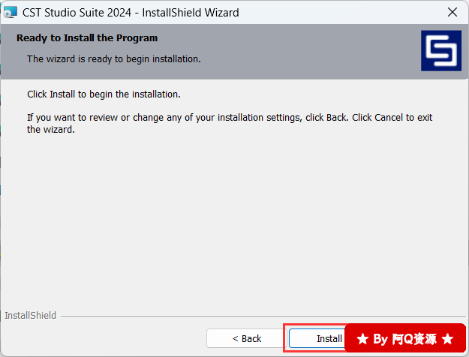
Task: Click the word 'Wizard' in the window title
Action: pyautogui.click(x=221, y=13)
